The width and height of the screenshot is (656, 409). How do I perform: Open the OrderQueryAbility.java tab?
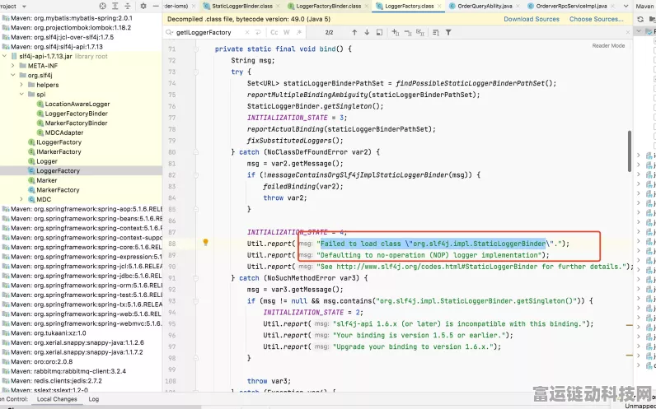coord(485,7)
